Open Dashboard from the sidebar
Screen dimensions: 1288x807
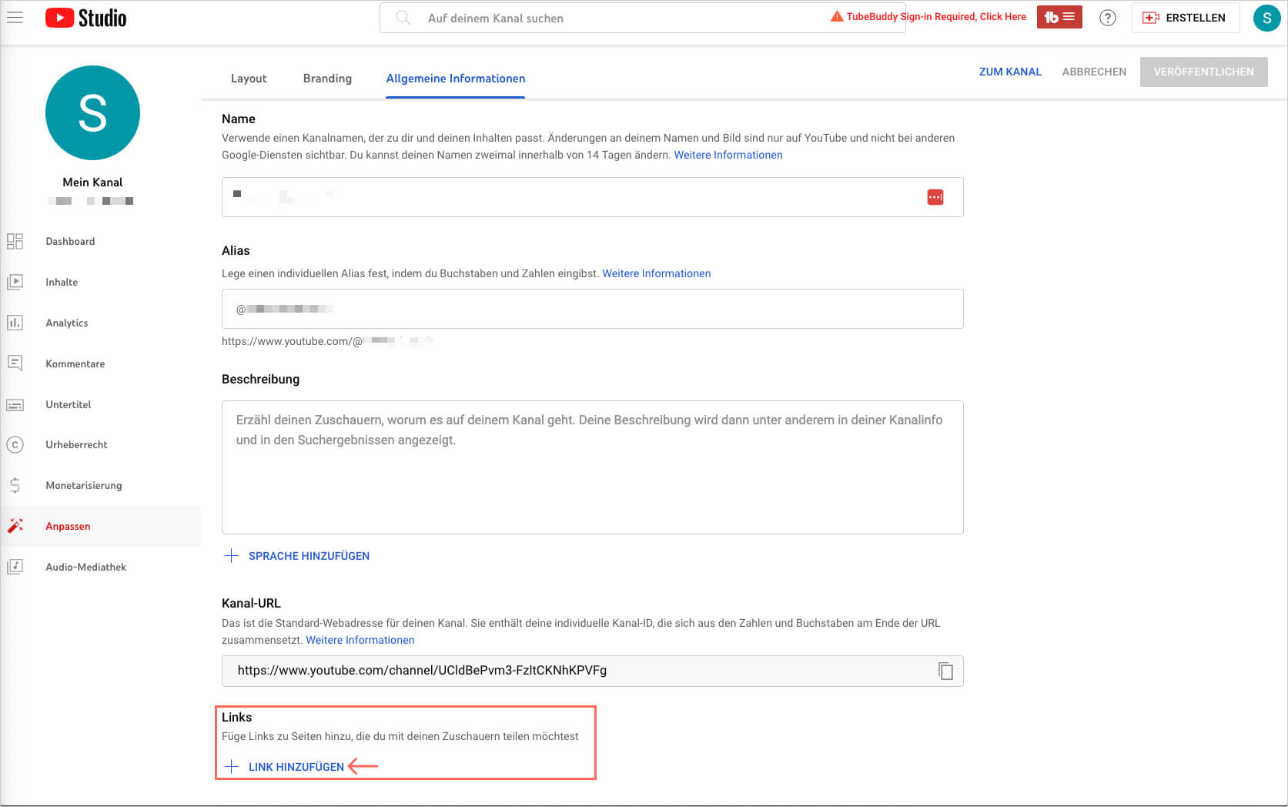pos(70,241)
